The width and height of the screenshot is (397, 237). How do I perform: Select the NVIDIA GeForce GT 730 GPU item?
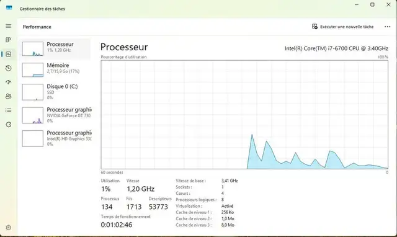55,115
